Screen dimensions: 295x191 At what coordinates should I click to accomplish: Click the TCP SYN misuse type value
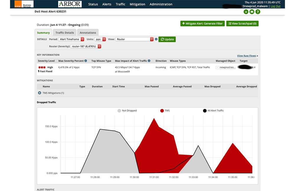pyautogui.click(x=96, y=67)
